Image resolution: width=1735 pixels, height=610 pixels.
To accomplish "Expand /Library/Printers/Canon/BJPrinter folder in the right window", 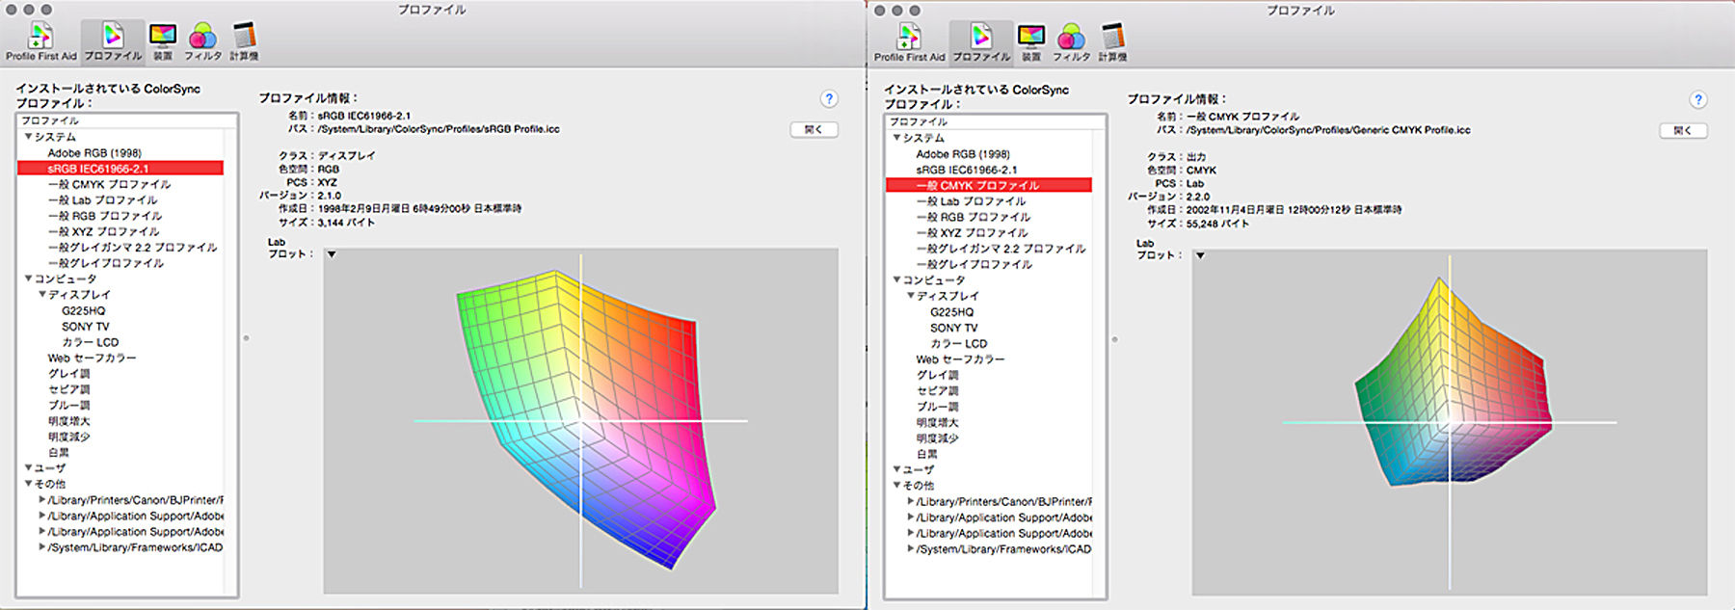I will [x=910, y=501].
